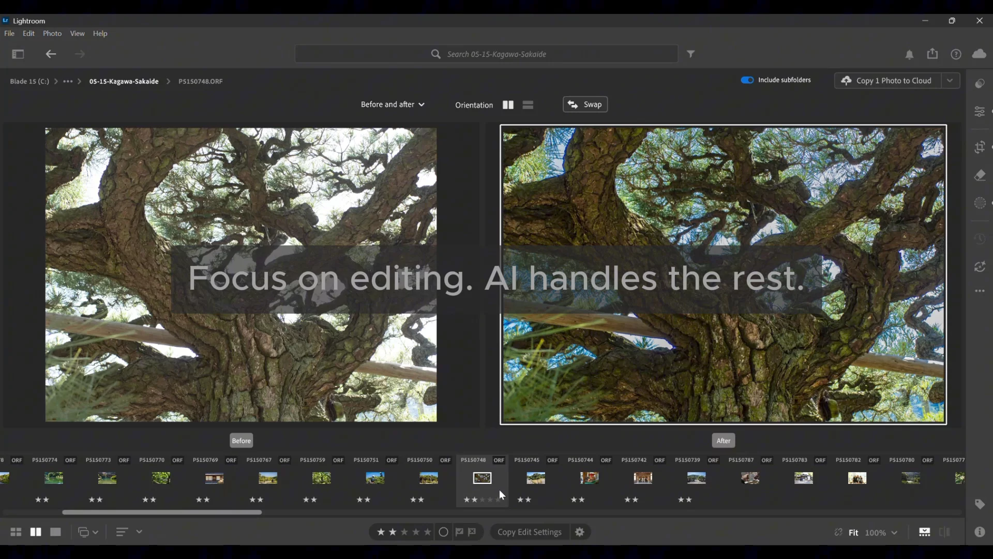Open the View menu
This screenshot has height=559, width=993.
77,33
